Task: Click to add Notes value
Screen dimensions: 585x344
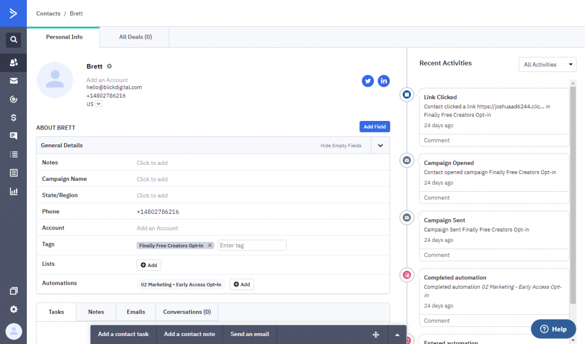Action: tap(152, 163)
